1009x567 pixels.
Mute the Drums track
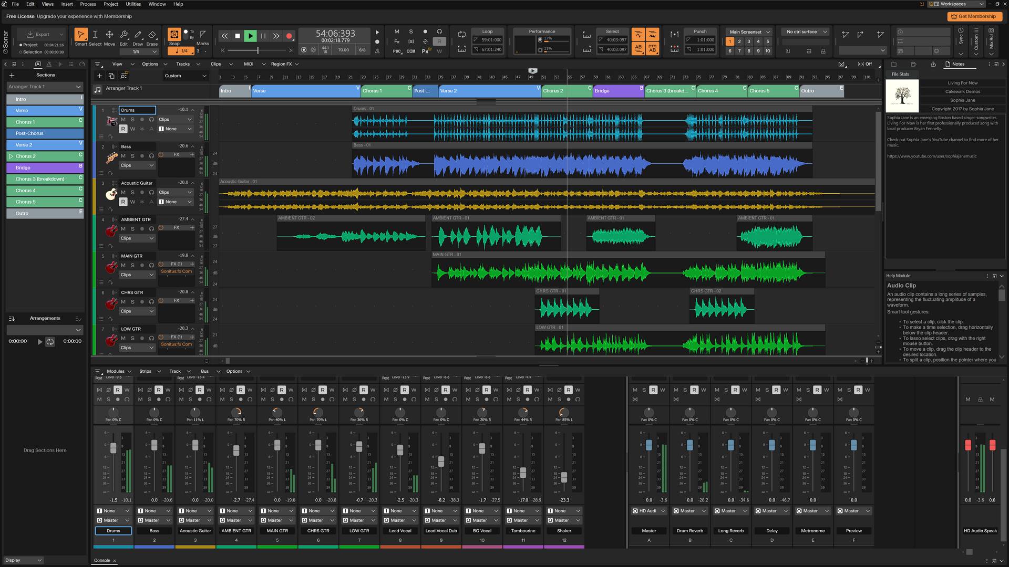tap(123, 119)
